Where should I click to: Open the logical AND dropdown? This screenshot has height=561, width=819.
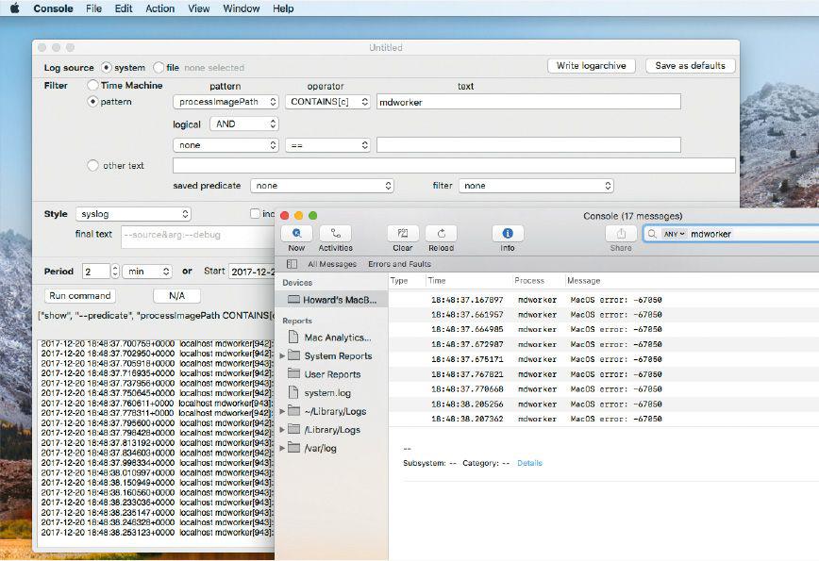point(244,124)
